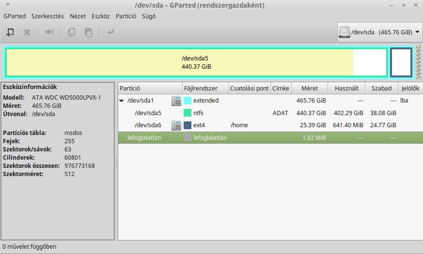Open the GParted menu
This screenshot has height=254, width=423.
point(15,16)
